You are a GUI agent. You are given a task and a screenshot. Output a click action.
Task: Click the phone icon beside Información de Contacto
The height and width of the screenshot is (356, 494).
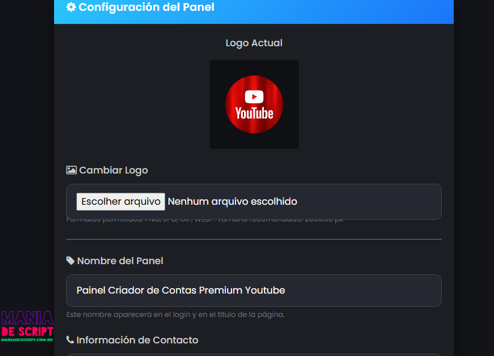pos(70,340)
